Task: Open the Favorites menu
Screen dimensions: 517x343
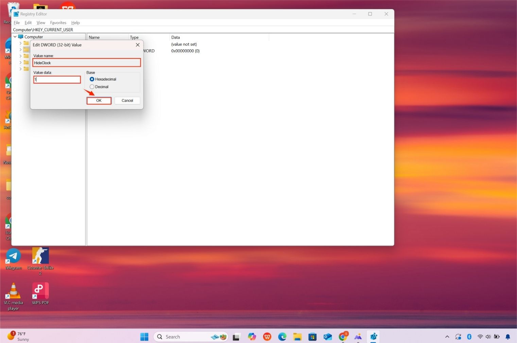Action: [x=58, y=22]
